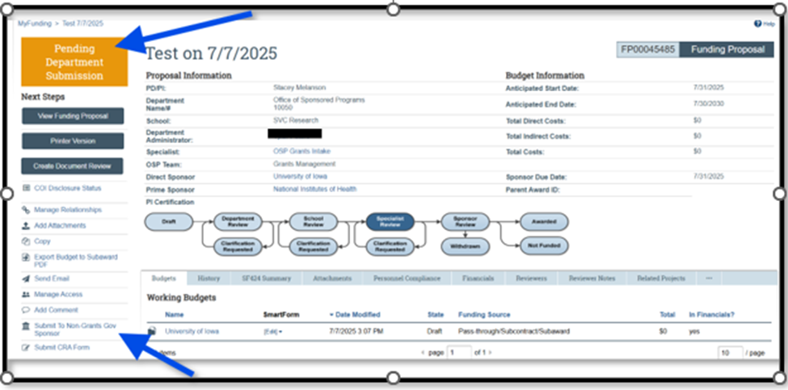This screenshot has width=788, height=390.
Task: Click the items per page field
Action: [x=730, y=353]
